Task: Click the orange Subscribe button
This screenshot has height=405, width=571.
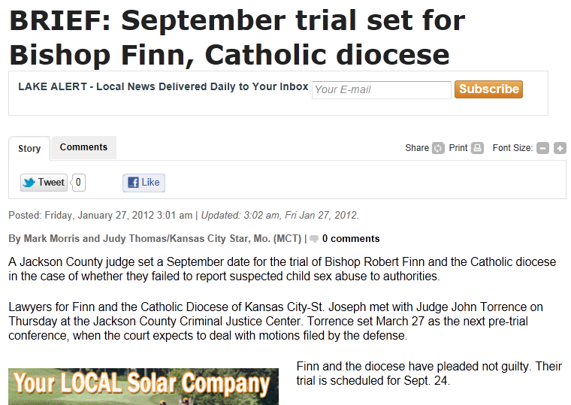Action: tap(488, 89)
